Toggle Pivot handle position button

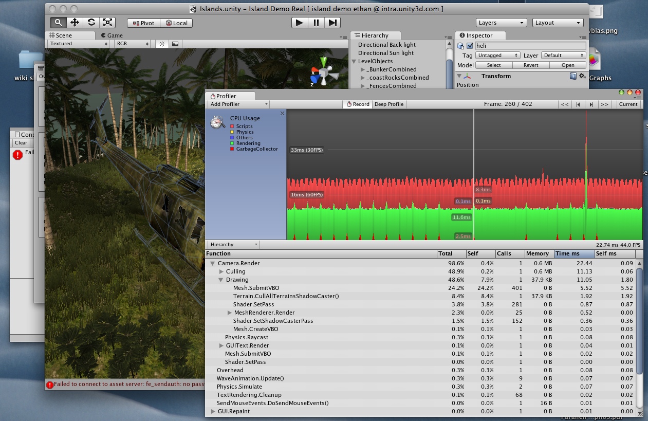pos(144,23)
